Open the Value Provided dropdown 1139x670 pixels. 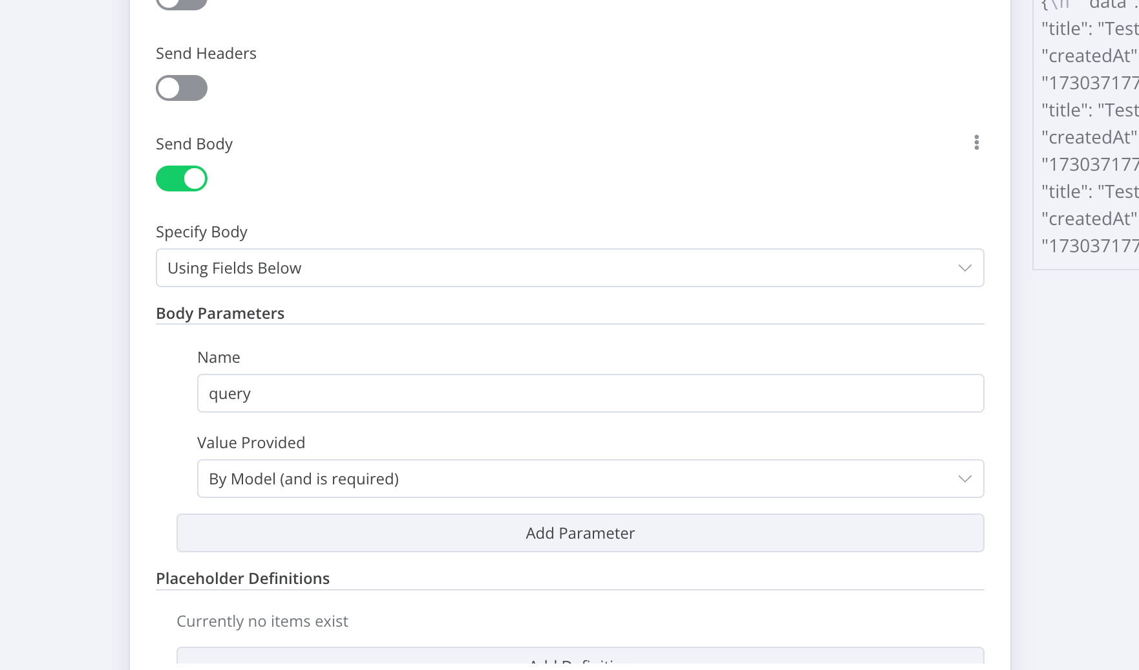pyautogui.click(x=590, y=479)
